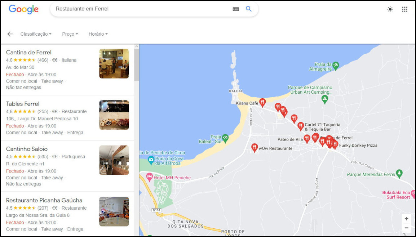This screenshot has height=237, width=416.
Task: Click the Q.TA NOVA DOS SALGADOS label
Action: pyautogui.click(x=185, y=224)
